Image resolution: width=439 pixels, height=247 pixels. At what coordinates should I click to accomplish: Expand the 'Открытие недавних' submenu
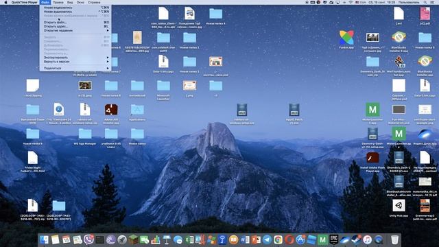(x=75, y=30)
